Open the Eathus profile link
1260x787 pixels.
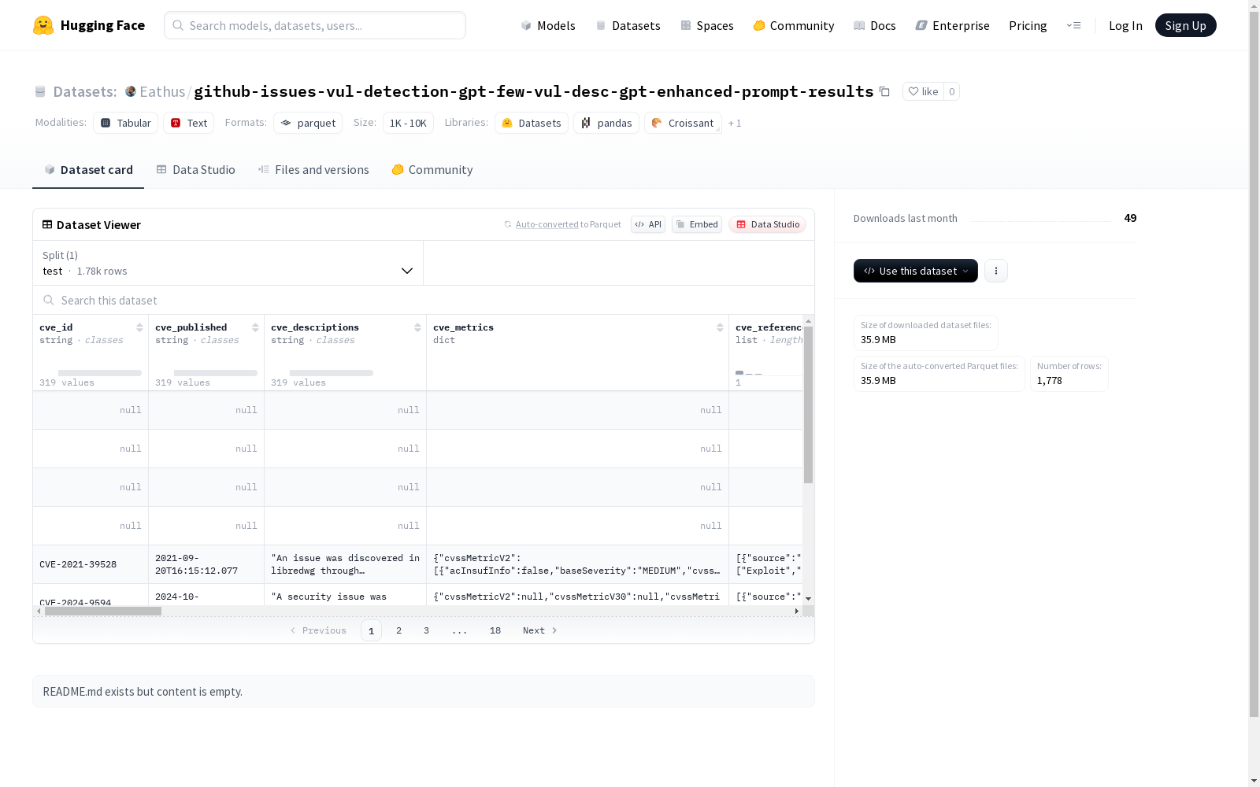coord(162,91)
